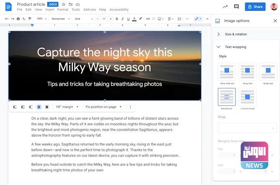Expand the Size & rotation section

coord(236,34)
